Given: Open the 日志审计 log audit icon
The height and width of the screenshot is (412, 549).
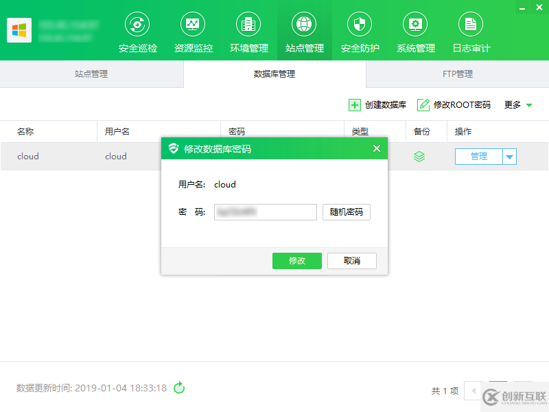Looking at the screenshot, I should click(x=471, y=24).
